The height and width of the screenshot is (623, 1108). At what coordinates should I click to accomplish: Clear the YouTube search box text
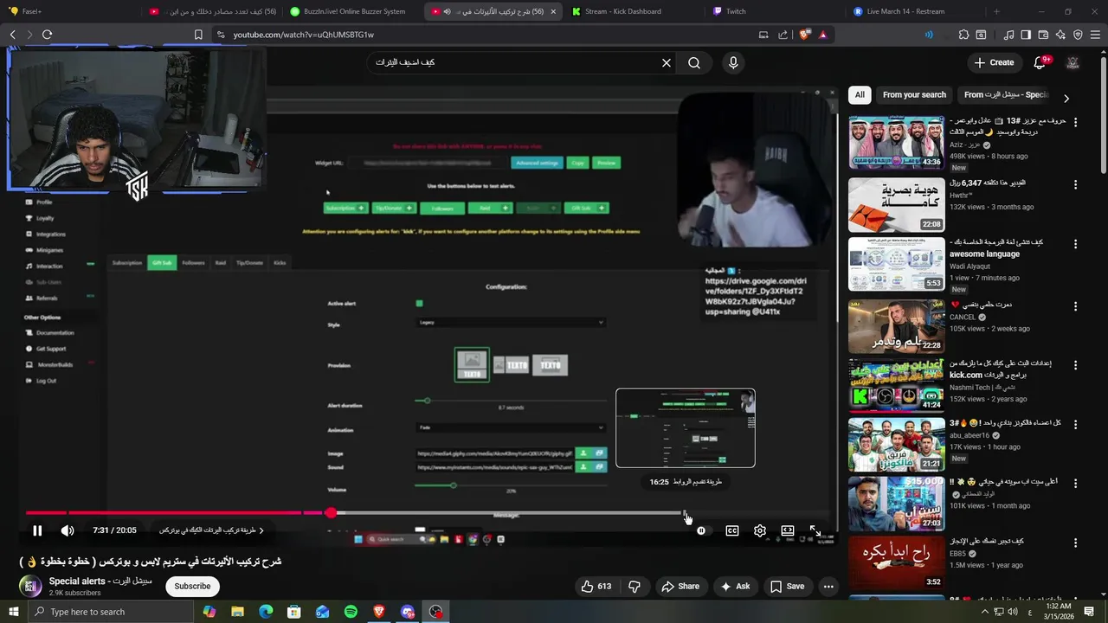pos(667,62)
